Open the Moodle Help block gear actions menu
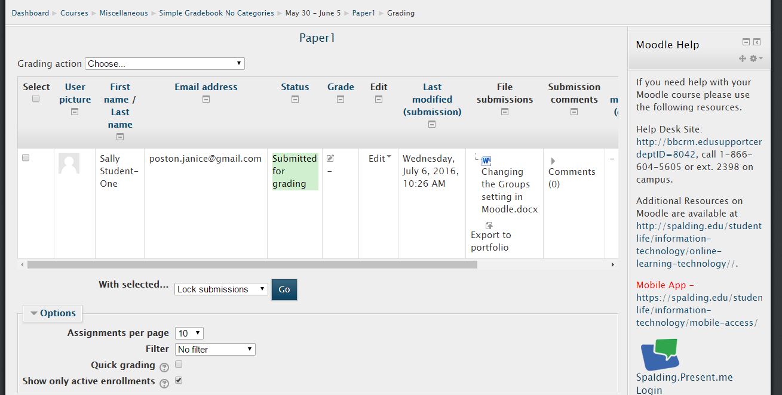The width and height of the screenshot is (782, 395). click(x=756, y=58)
